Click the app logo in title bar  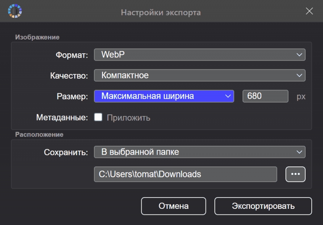coord(15,11)
